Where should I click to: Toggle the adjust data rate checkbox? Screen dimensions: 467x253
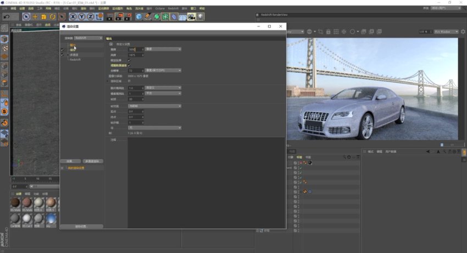129,65
